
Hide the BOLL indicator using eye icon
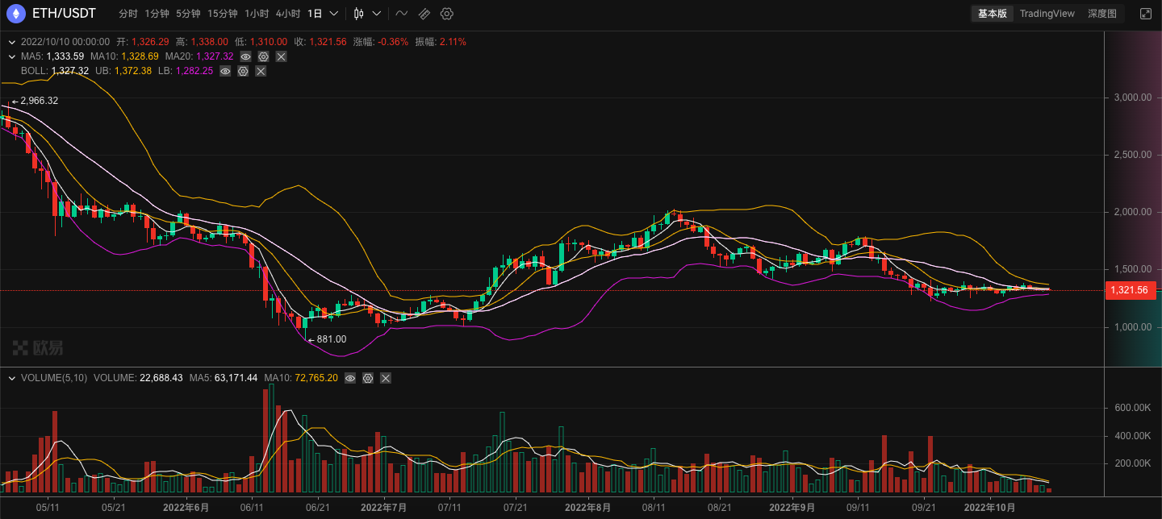(x=225, y=71)
